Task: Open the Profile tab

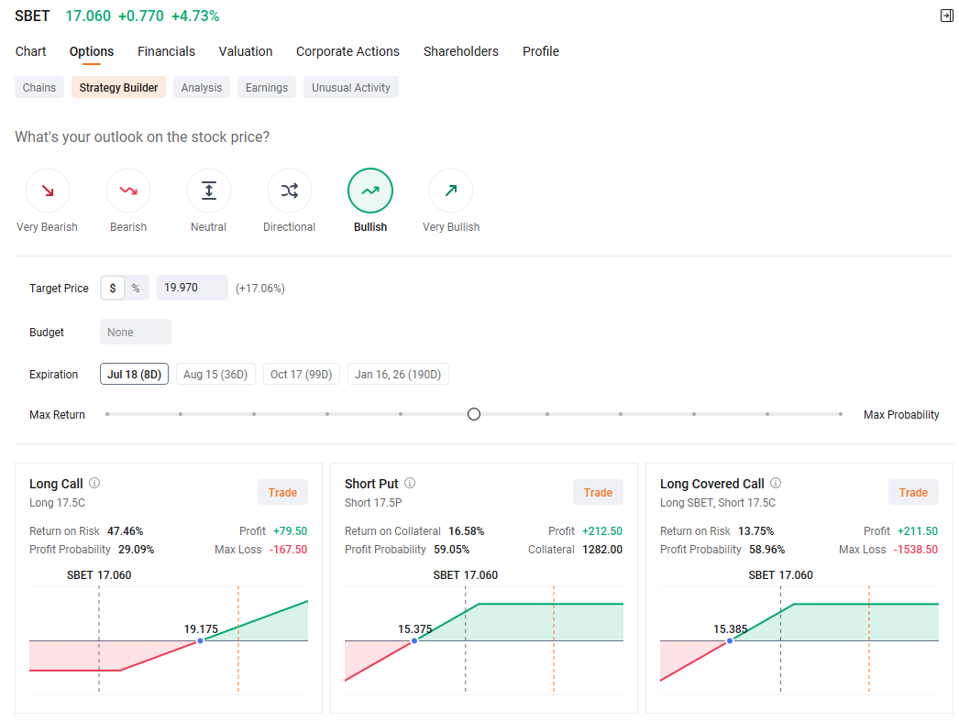Action: (541, 51)
